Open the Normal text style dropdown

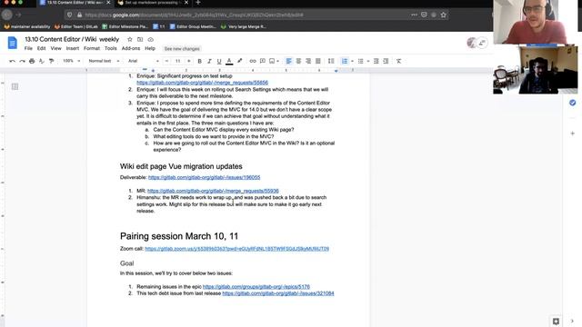click(x=104, y=61)
